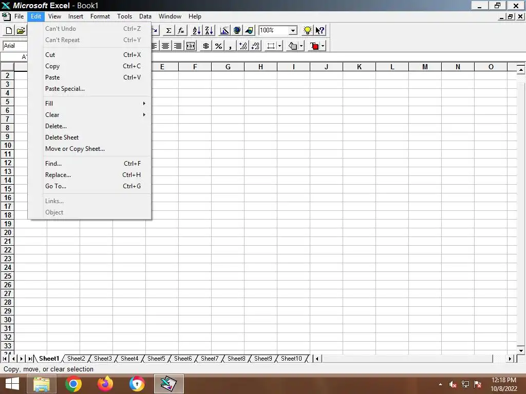Click the Decrease Decimal icon
526x394 pixels.
[256, 46]
